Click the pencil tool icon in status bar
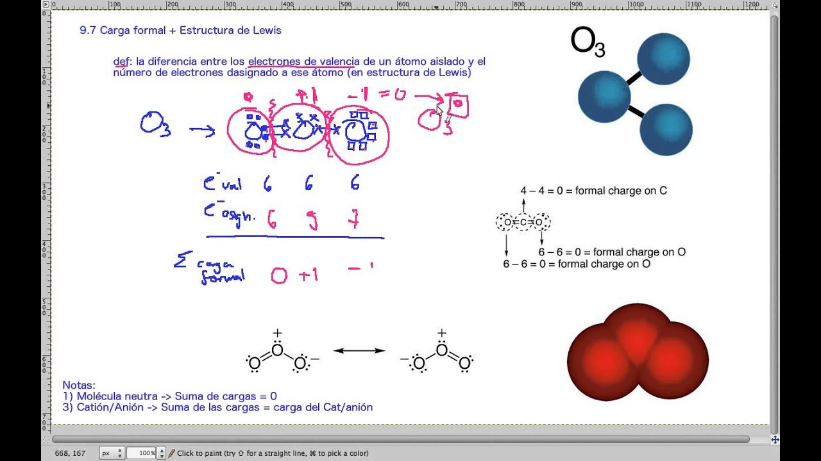Screen dimensions: 821x461 click(171, 453)
